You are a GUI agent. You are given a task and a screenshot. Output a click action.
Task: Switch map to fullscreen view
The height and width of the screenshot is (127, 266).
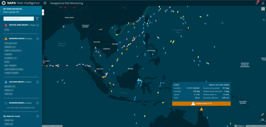(x=263, y=9)
